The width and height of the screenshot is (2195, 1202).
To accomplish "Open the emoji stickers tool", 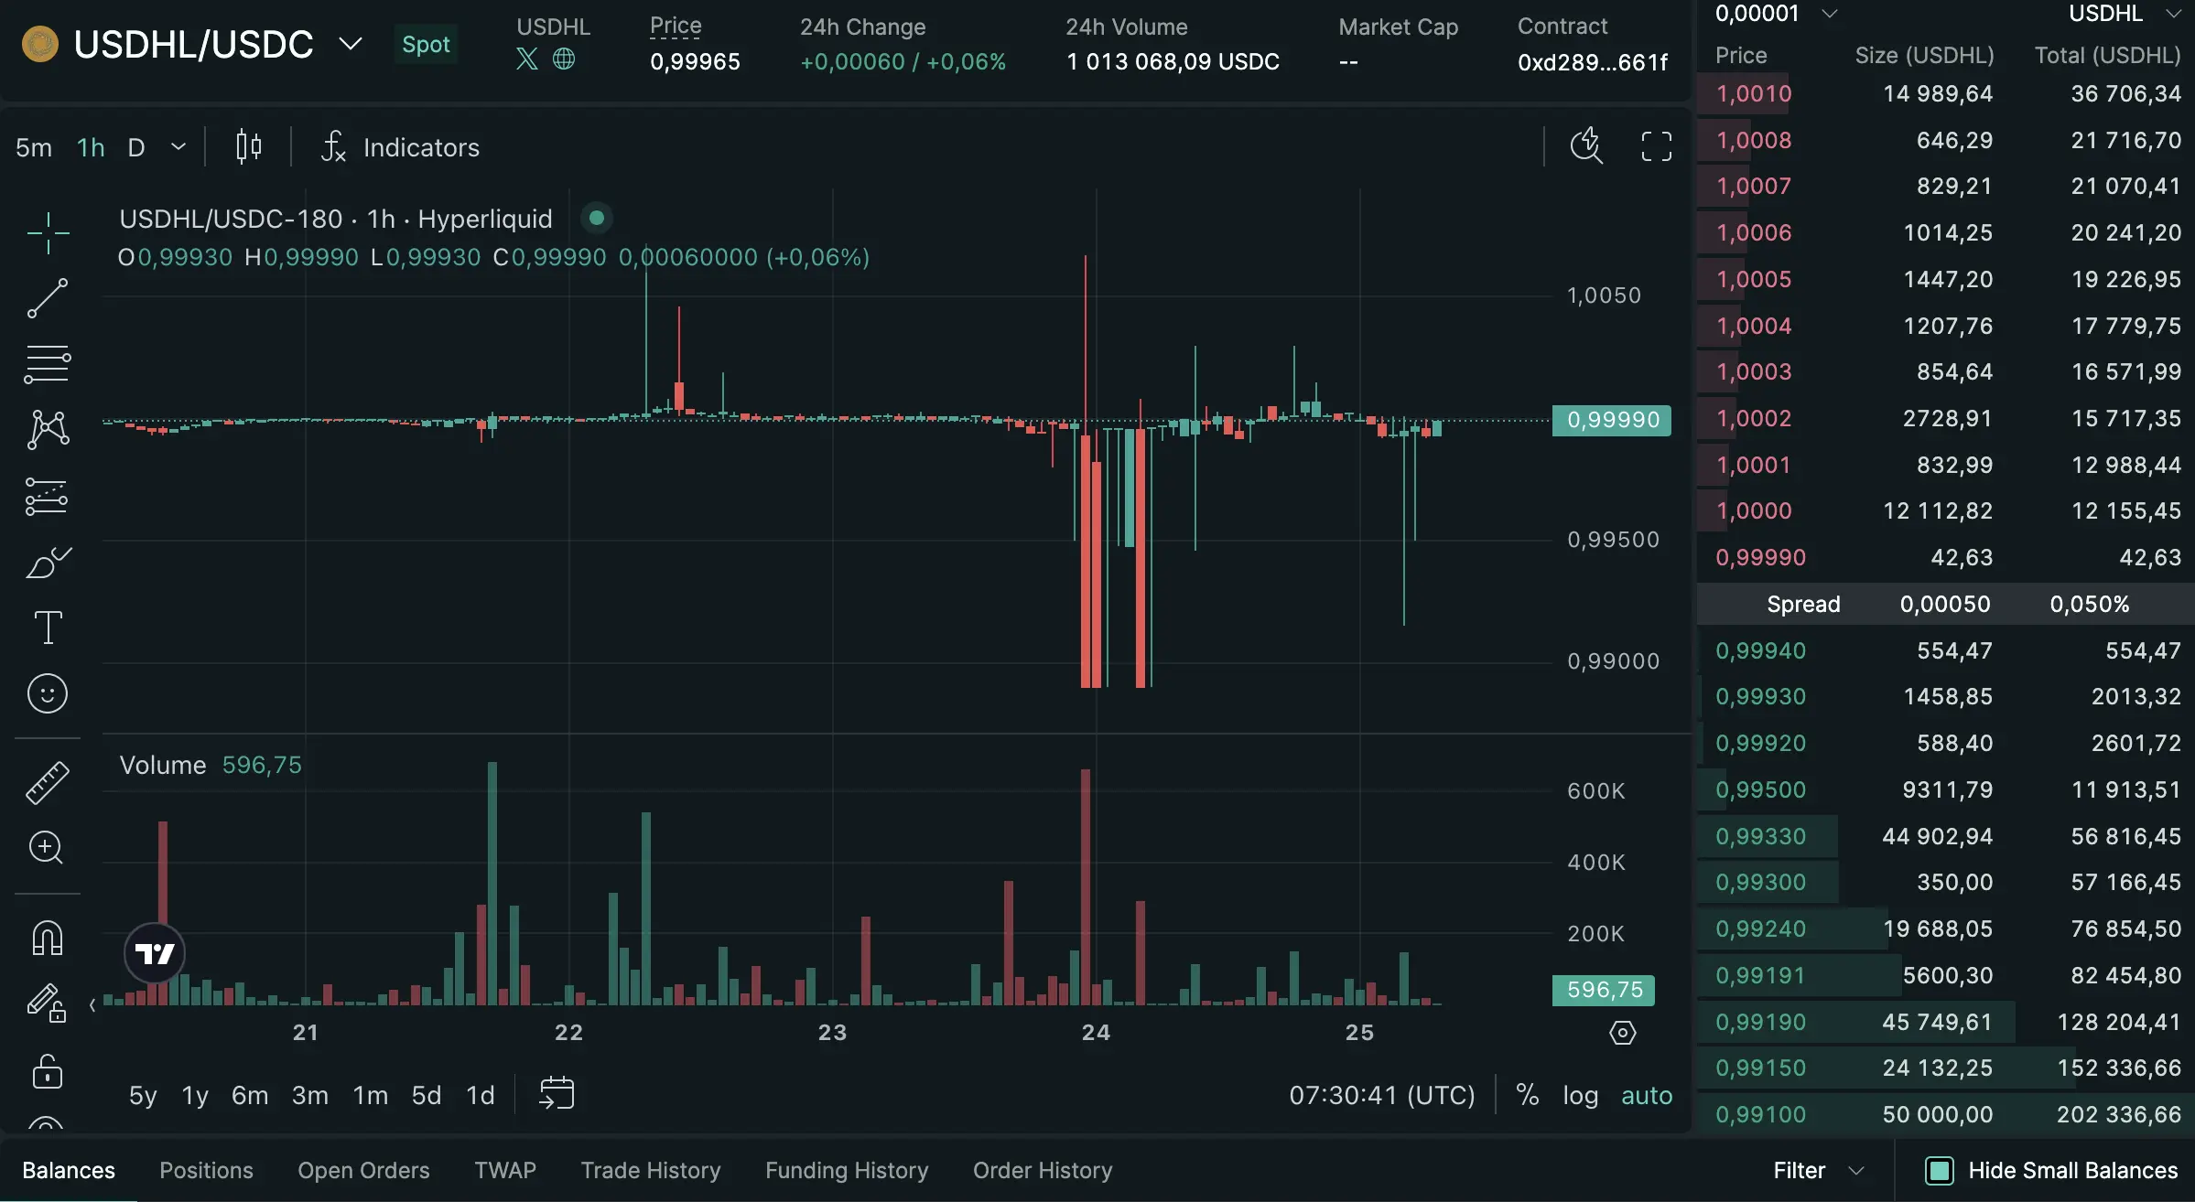I will 48,693.
